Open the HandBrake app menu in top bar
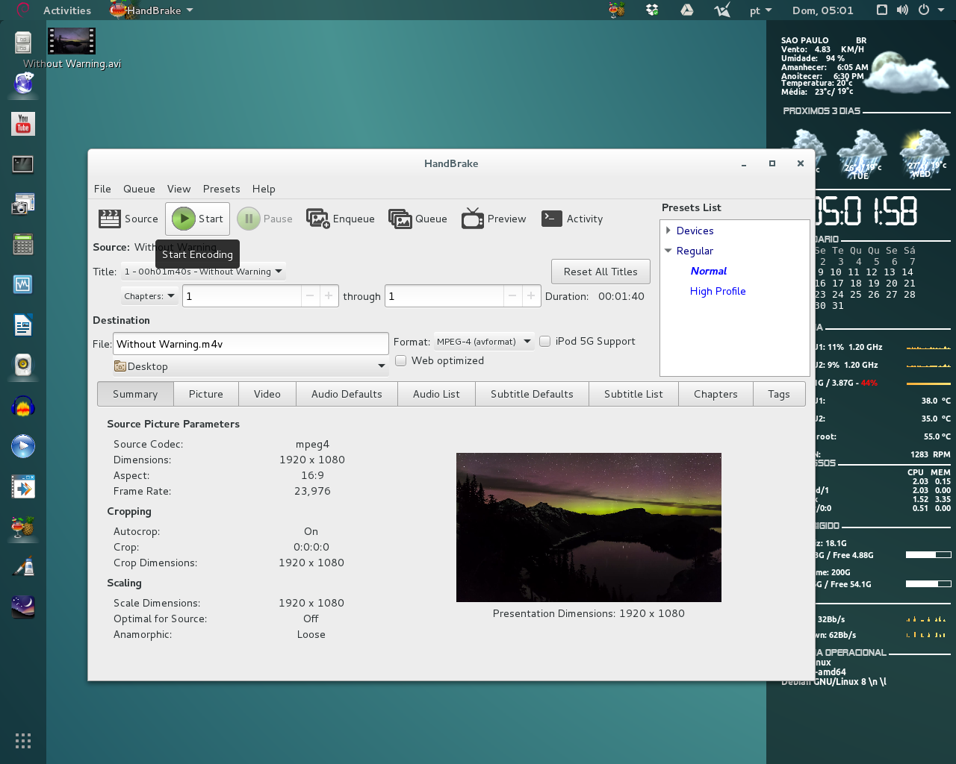The width and height of the screenshot is (956, 764). click(x=152, y=10)
